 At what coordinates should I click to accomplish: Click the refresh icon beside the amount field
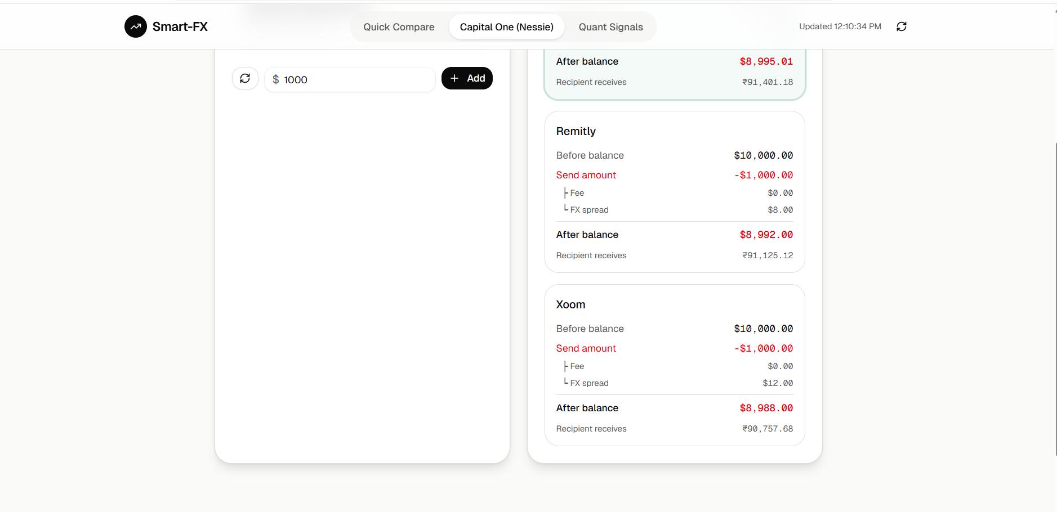[245, 78]
